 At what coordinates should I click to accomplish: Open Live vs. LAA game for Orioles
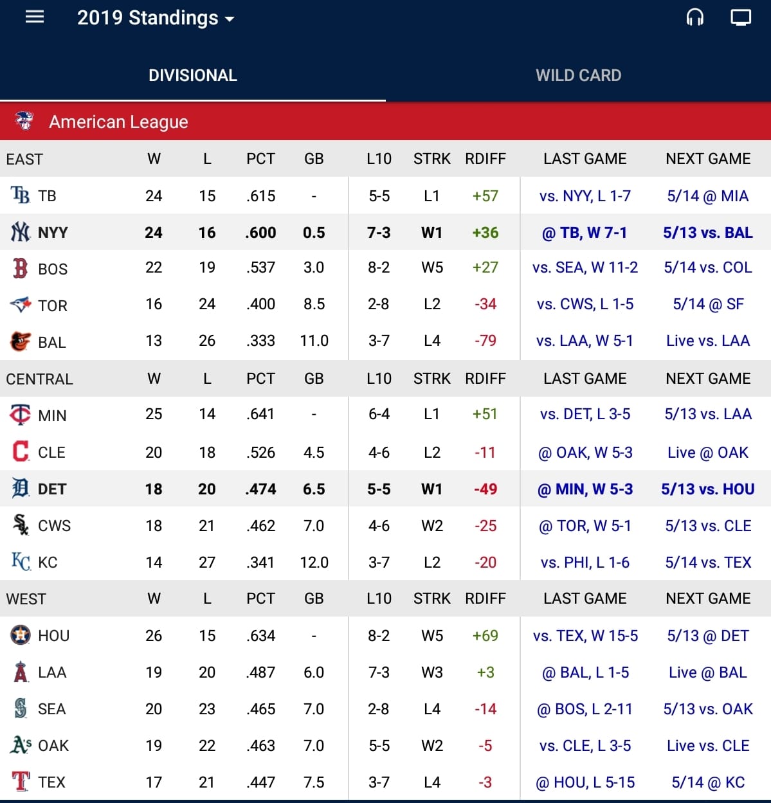[708, 341]
